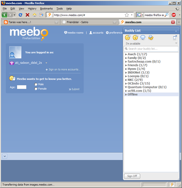Collapse the Quantum Computer (0/1) group
This screenshot has width=182, height=188.
point(126,87)
